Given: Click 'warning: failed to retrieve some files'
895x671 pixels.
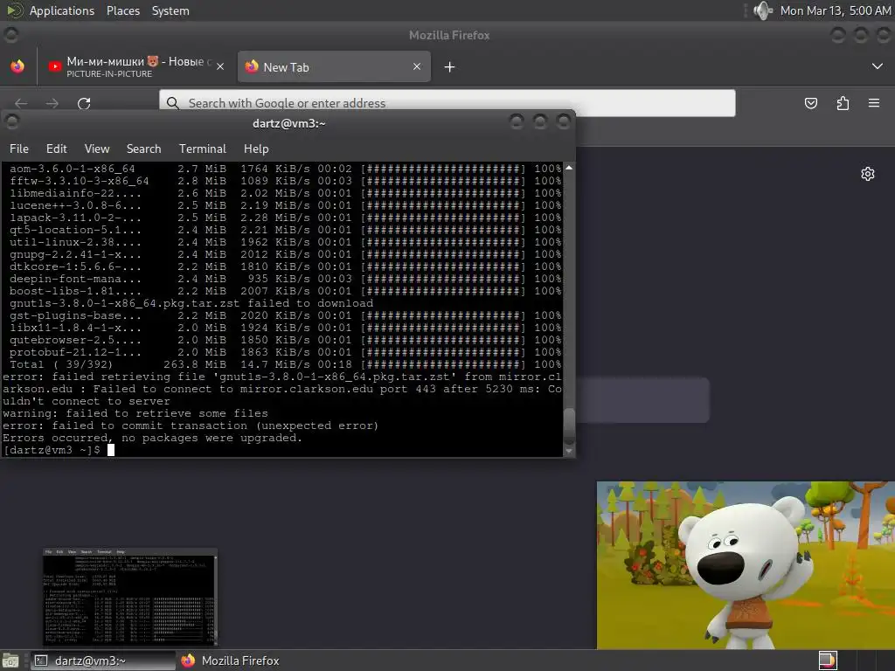Looking at the screenshot, I should click(135, 413).
